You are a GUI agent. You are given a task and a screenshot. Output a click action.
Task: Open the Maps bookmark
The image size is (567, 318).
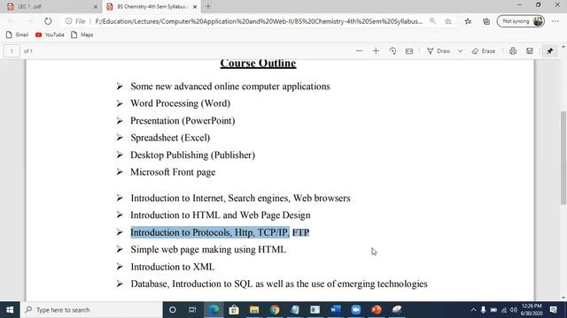[82, 34]
